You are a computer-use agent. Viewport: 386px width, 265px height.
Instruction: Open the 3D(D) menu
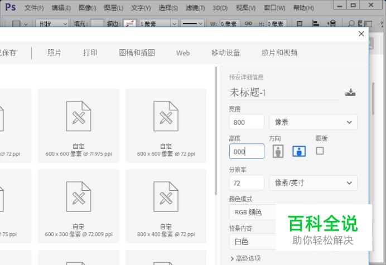220,8
